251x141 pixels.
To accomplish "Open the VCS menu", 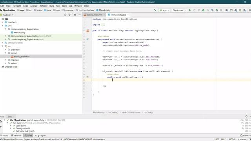I will tap(71, 6).
